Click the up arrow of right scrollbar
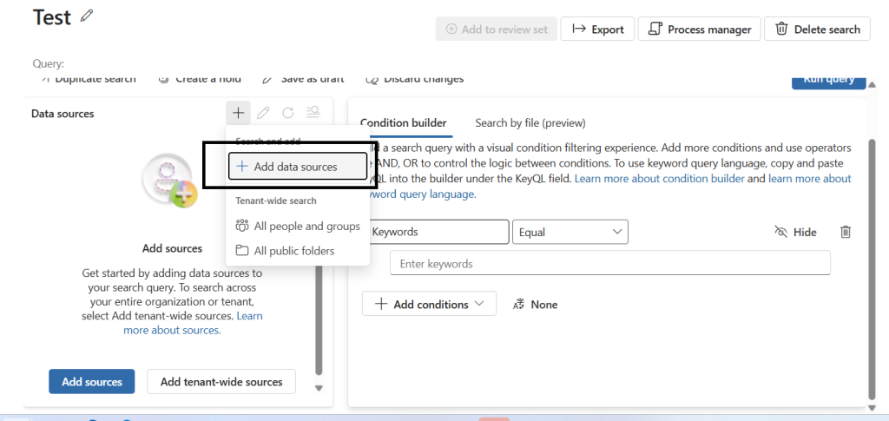889x421 pixels. click(872, 84)
